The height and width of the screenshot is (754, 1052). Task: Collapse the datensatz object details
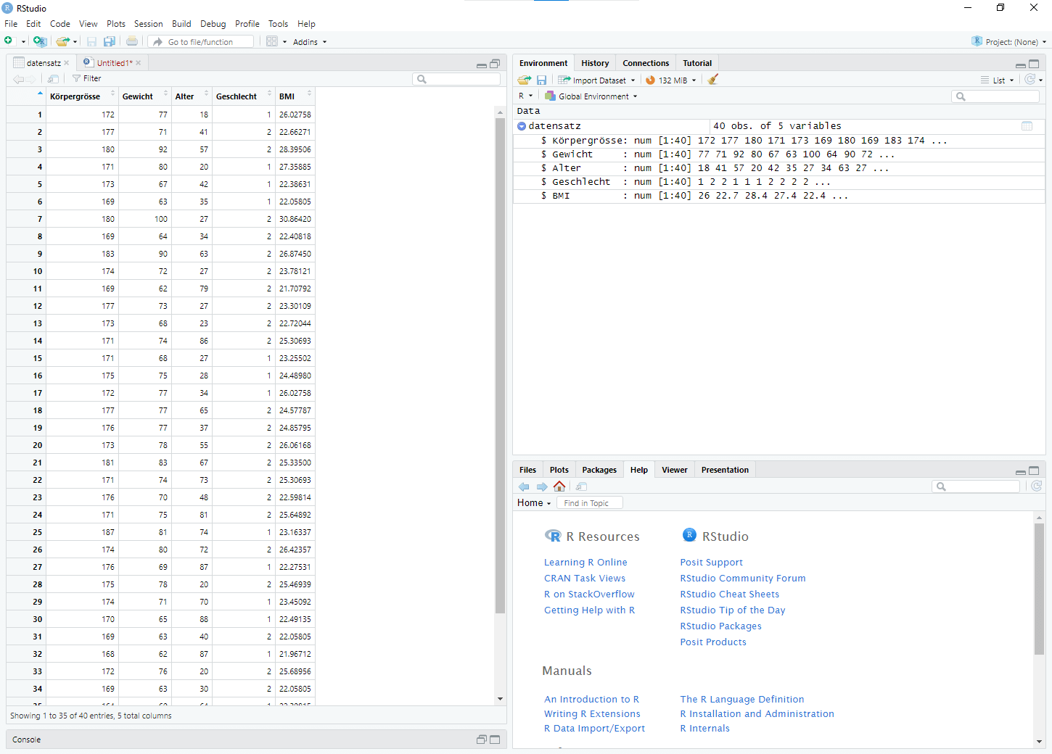(x=521, y=126)
